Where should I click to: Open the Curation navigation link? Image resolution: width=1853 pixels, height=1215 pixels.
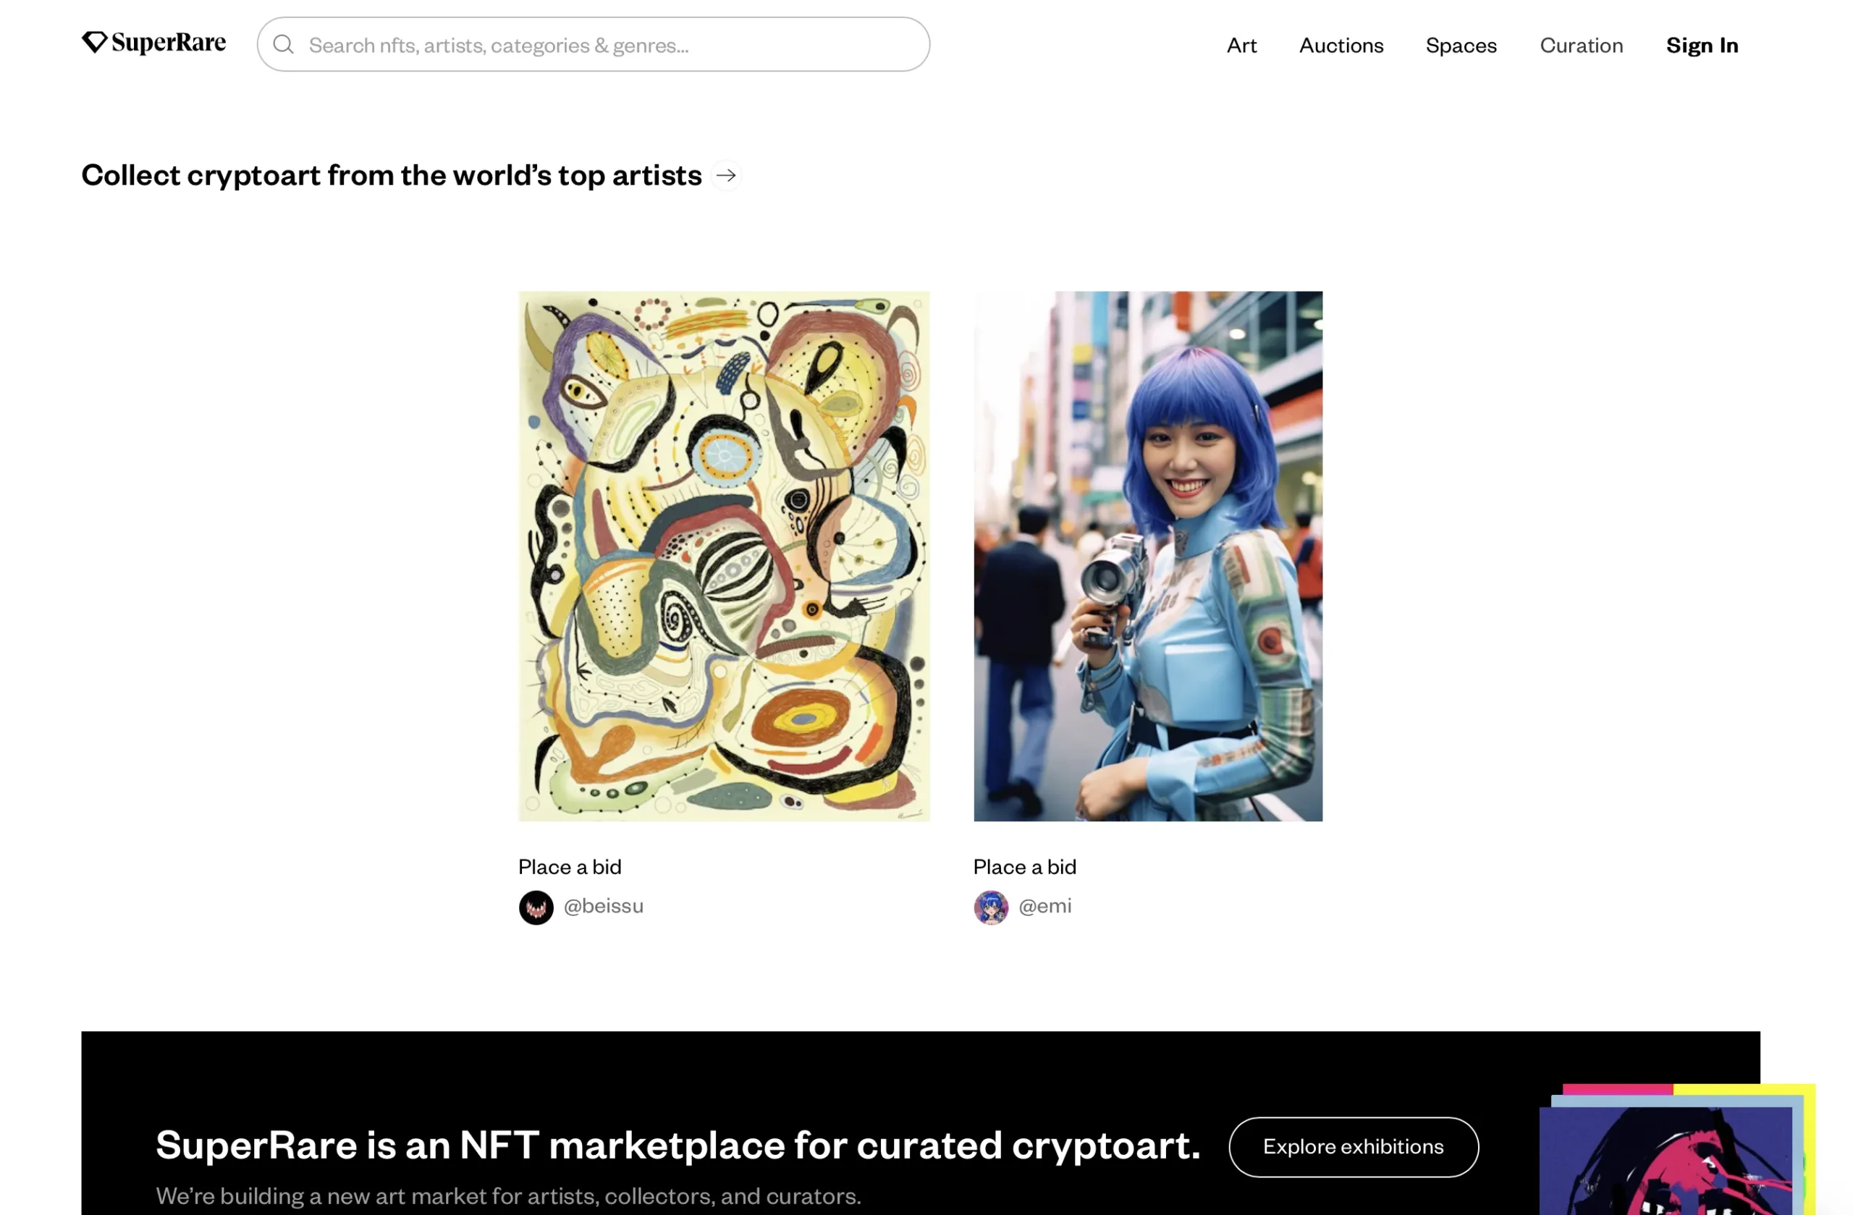click(x=1581, y=45)
